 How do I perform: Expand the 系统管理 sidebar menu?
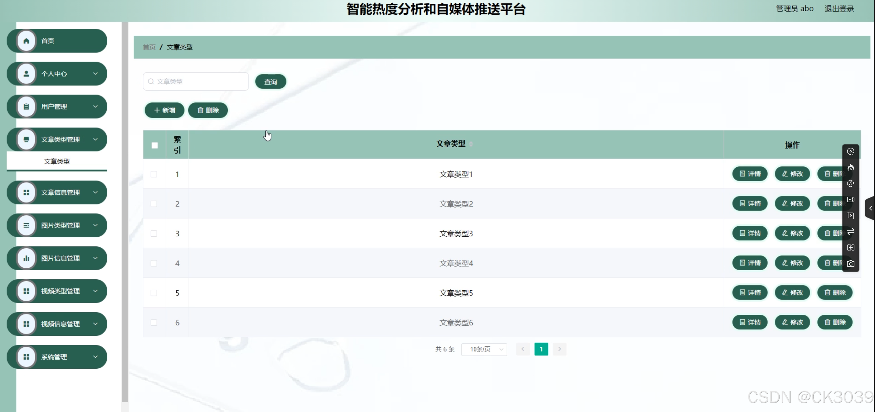pyautogui.click(x=96, y=356)
